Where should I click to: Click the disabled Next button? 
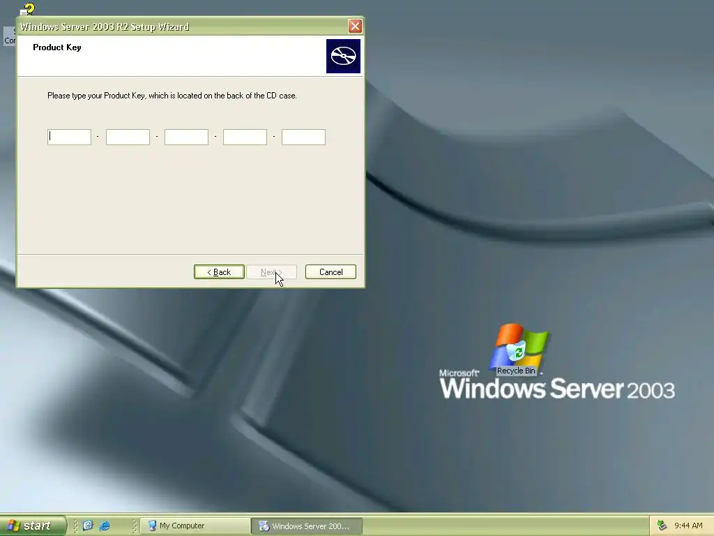(271, 272)
